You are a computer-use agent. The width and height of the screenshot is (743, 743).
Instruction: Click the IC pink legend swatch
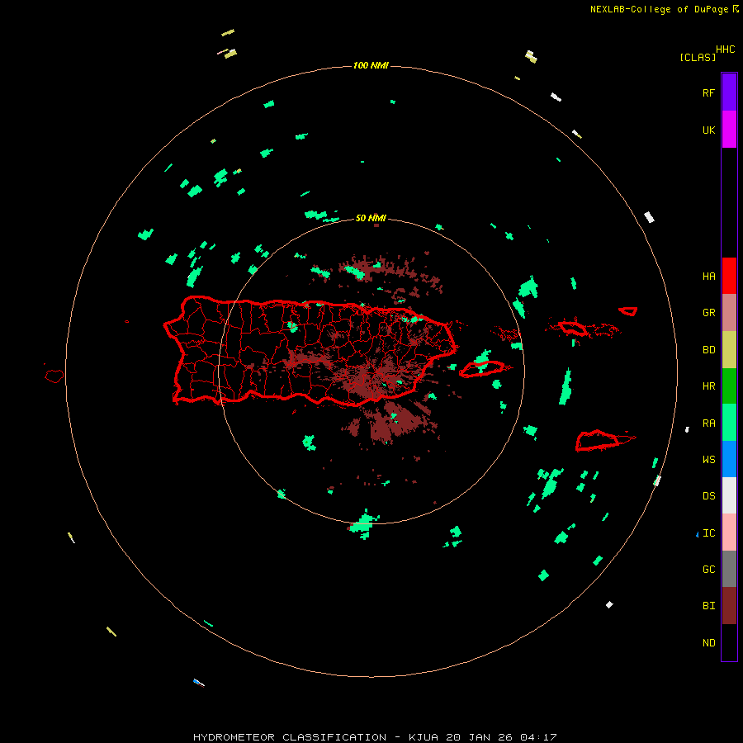729,532
